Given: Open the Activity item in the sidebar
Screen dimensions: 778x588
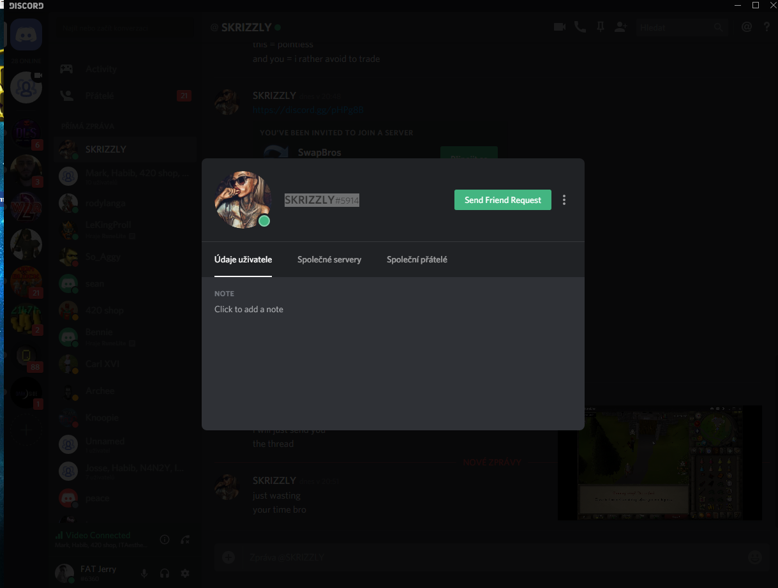Looking at the screenshot, I should click(x=125, y=69).
